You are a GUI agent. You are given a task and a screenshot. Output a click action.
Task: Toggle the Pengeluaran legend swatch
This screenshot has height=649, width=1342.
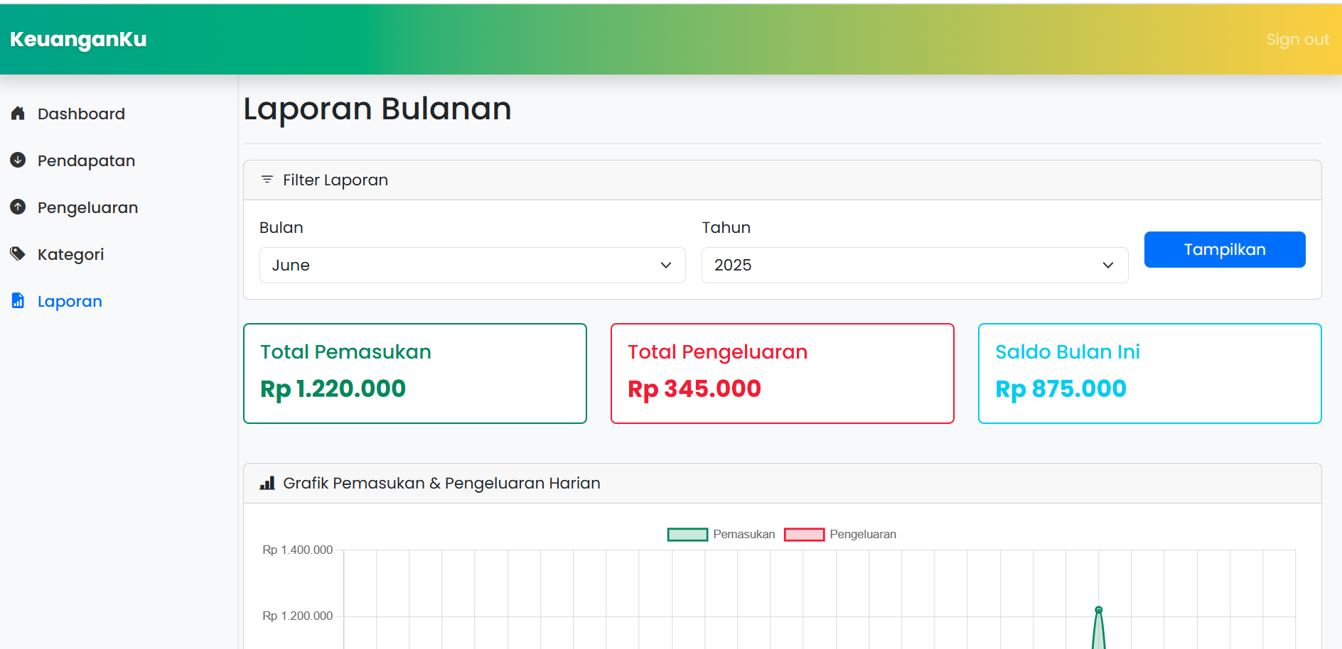coord(804,535)
